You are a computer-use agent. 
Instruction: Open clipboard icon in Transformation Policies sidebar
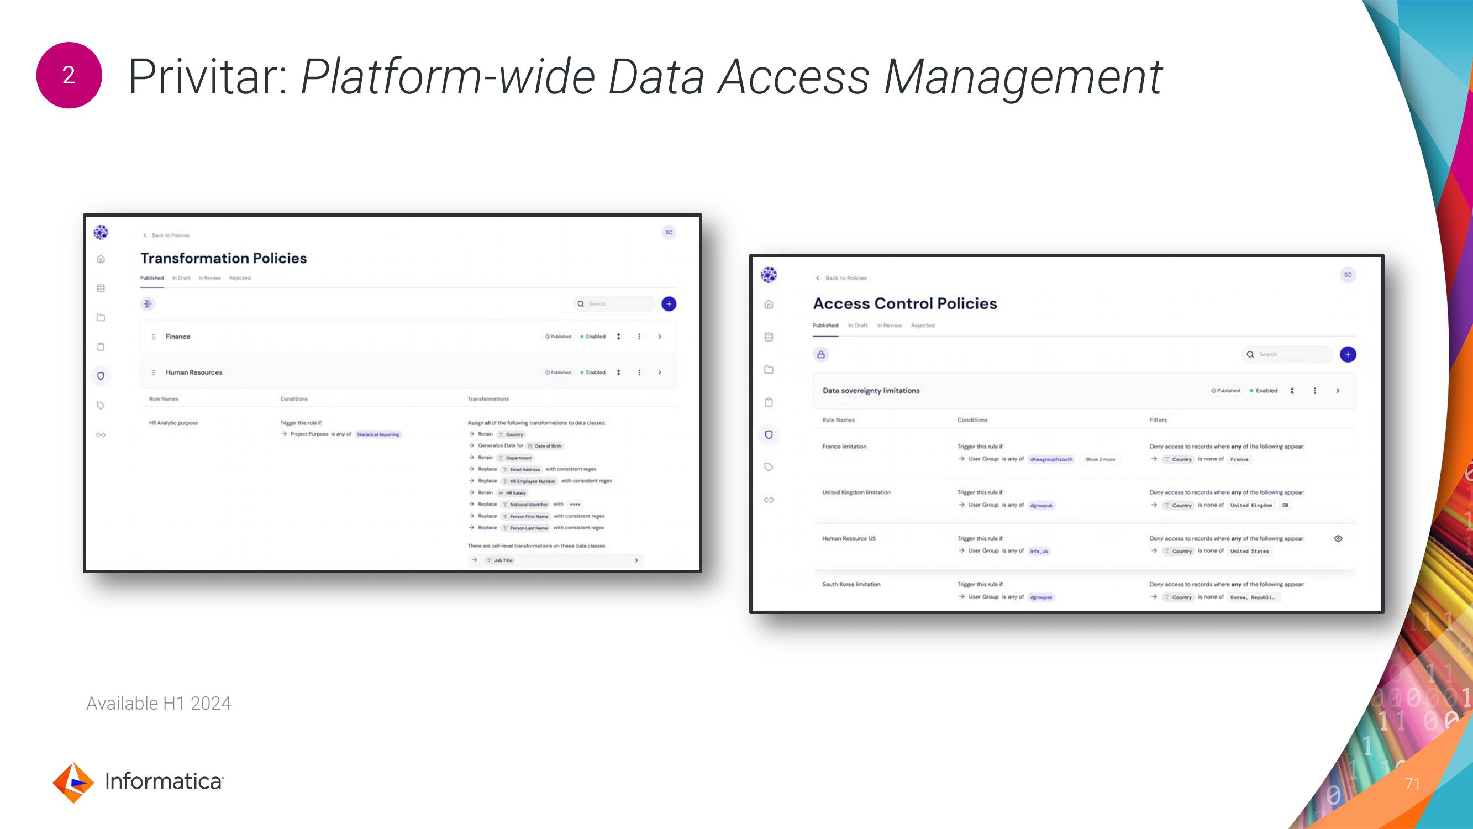pos(101,347)
